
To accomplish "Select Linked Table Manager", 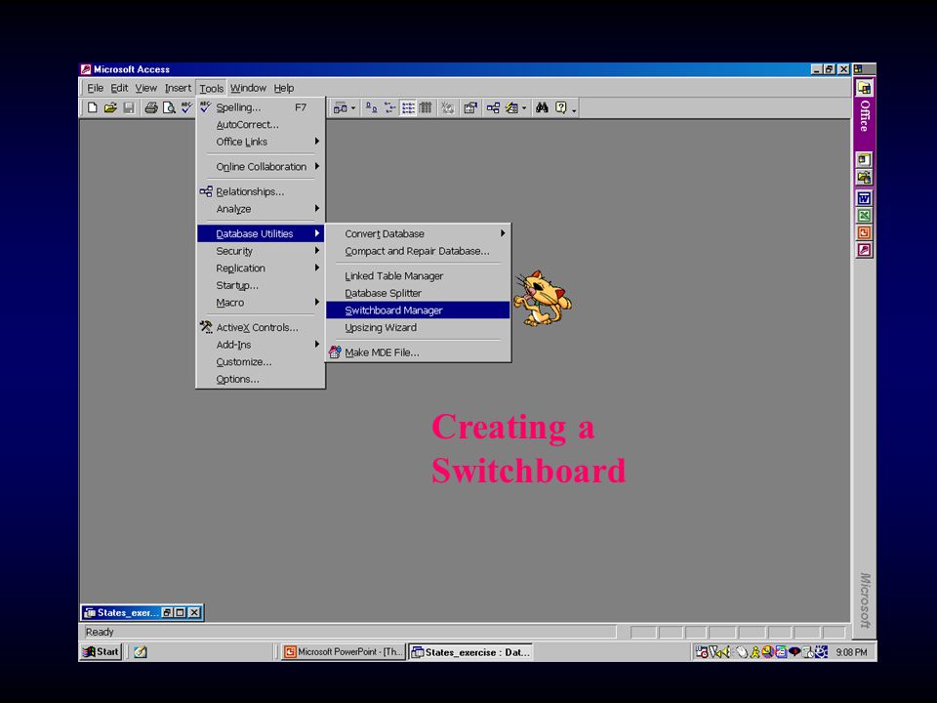I will [419, 276].
